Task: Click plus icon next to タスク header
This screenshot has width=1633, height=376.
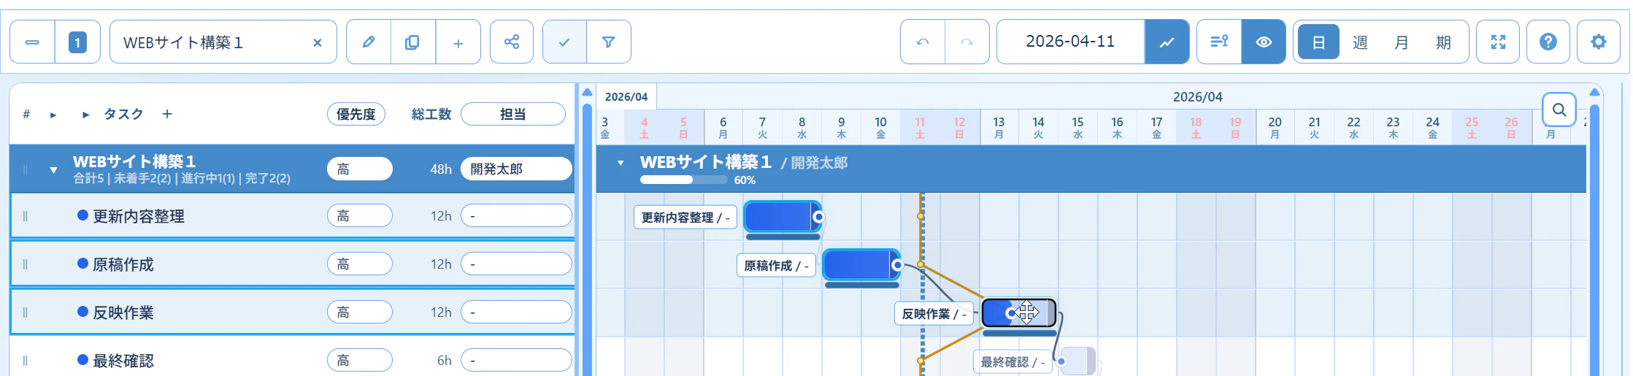Action: [x=167, y=114]
